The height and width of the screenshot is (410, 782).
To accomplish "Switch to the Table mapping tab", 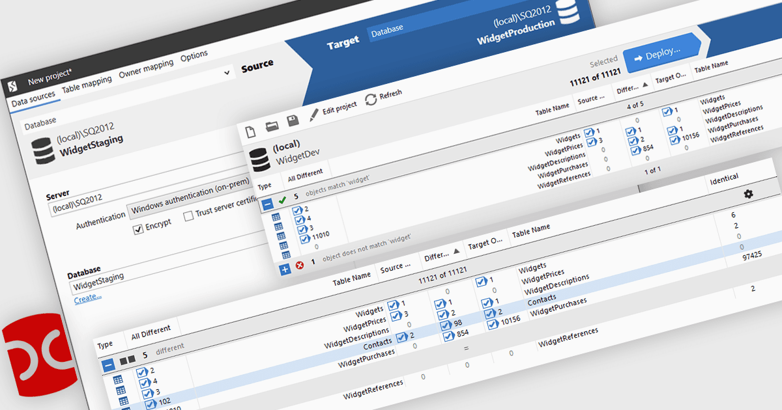I will [x=87, y=85].
